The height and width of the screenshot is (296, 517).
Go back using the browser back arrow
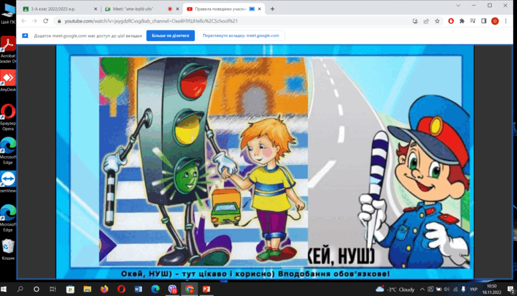pos(24,21)
